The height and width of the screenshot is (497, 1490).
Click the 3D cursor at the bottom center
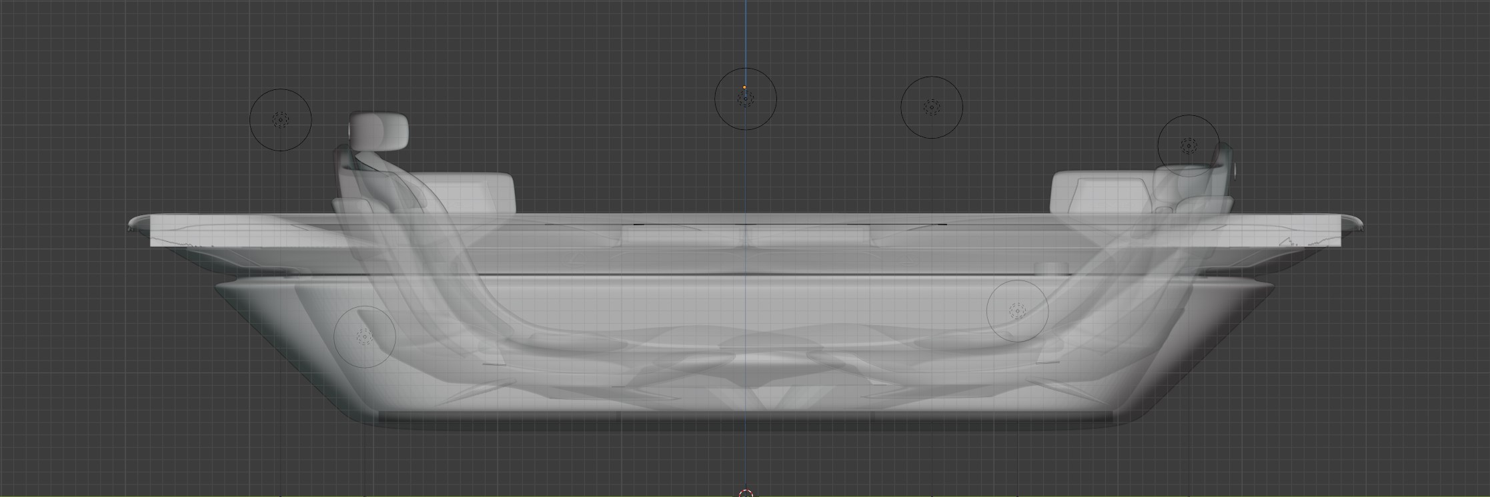(x=746, y=494)
